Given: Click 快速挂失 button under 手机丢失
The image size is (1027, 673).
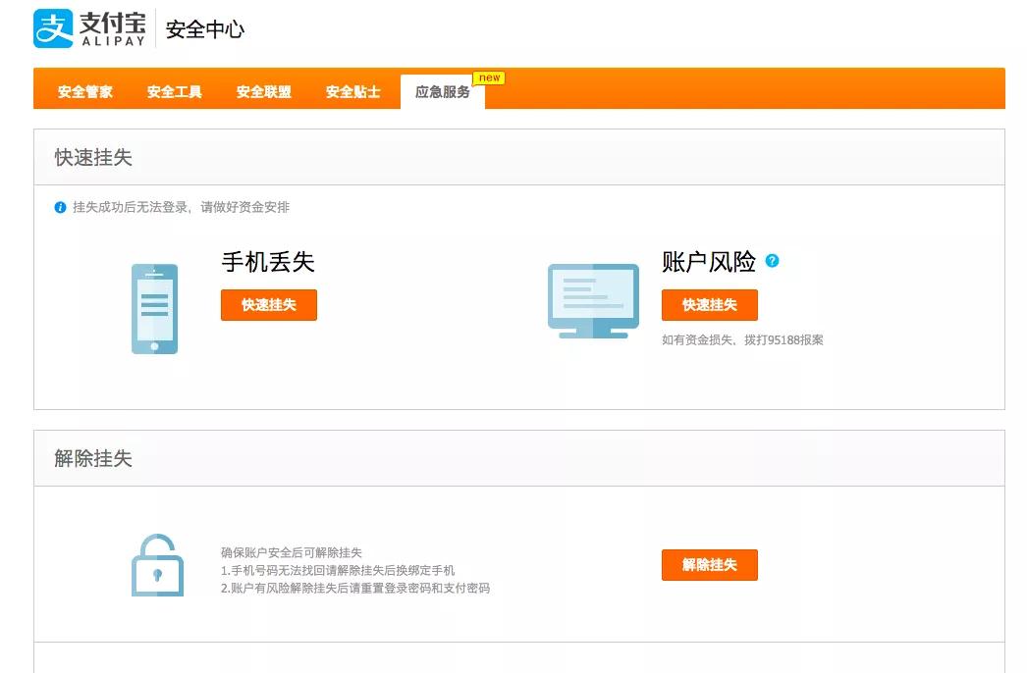Looking at the screenshot, I should (269, 305).
